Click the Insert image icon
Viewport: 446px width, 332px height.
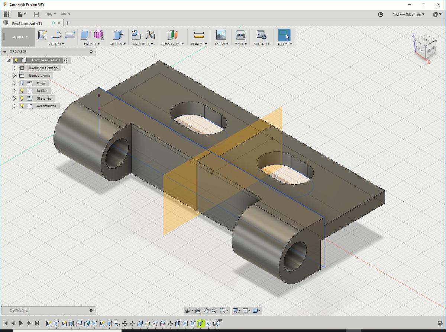(x=221, y=35)
